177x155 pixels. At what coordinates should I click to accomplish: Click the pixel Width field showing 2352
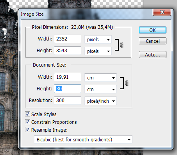point(68,39)
